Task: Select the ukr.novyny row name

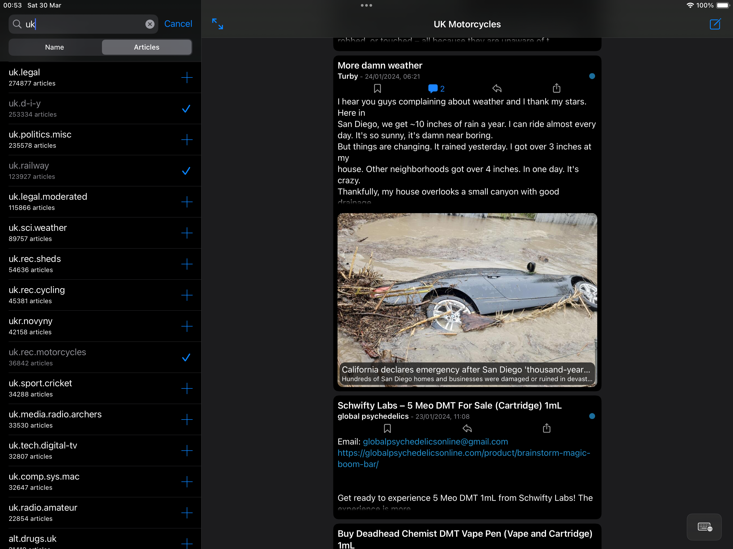Action: click(31, 321)
